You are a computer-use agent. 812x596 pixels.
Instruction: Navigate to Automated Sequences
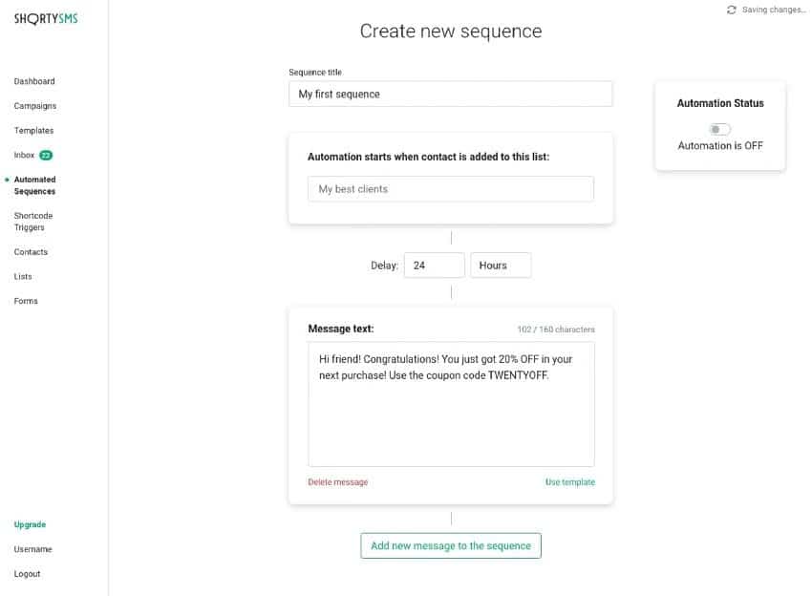34,185
